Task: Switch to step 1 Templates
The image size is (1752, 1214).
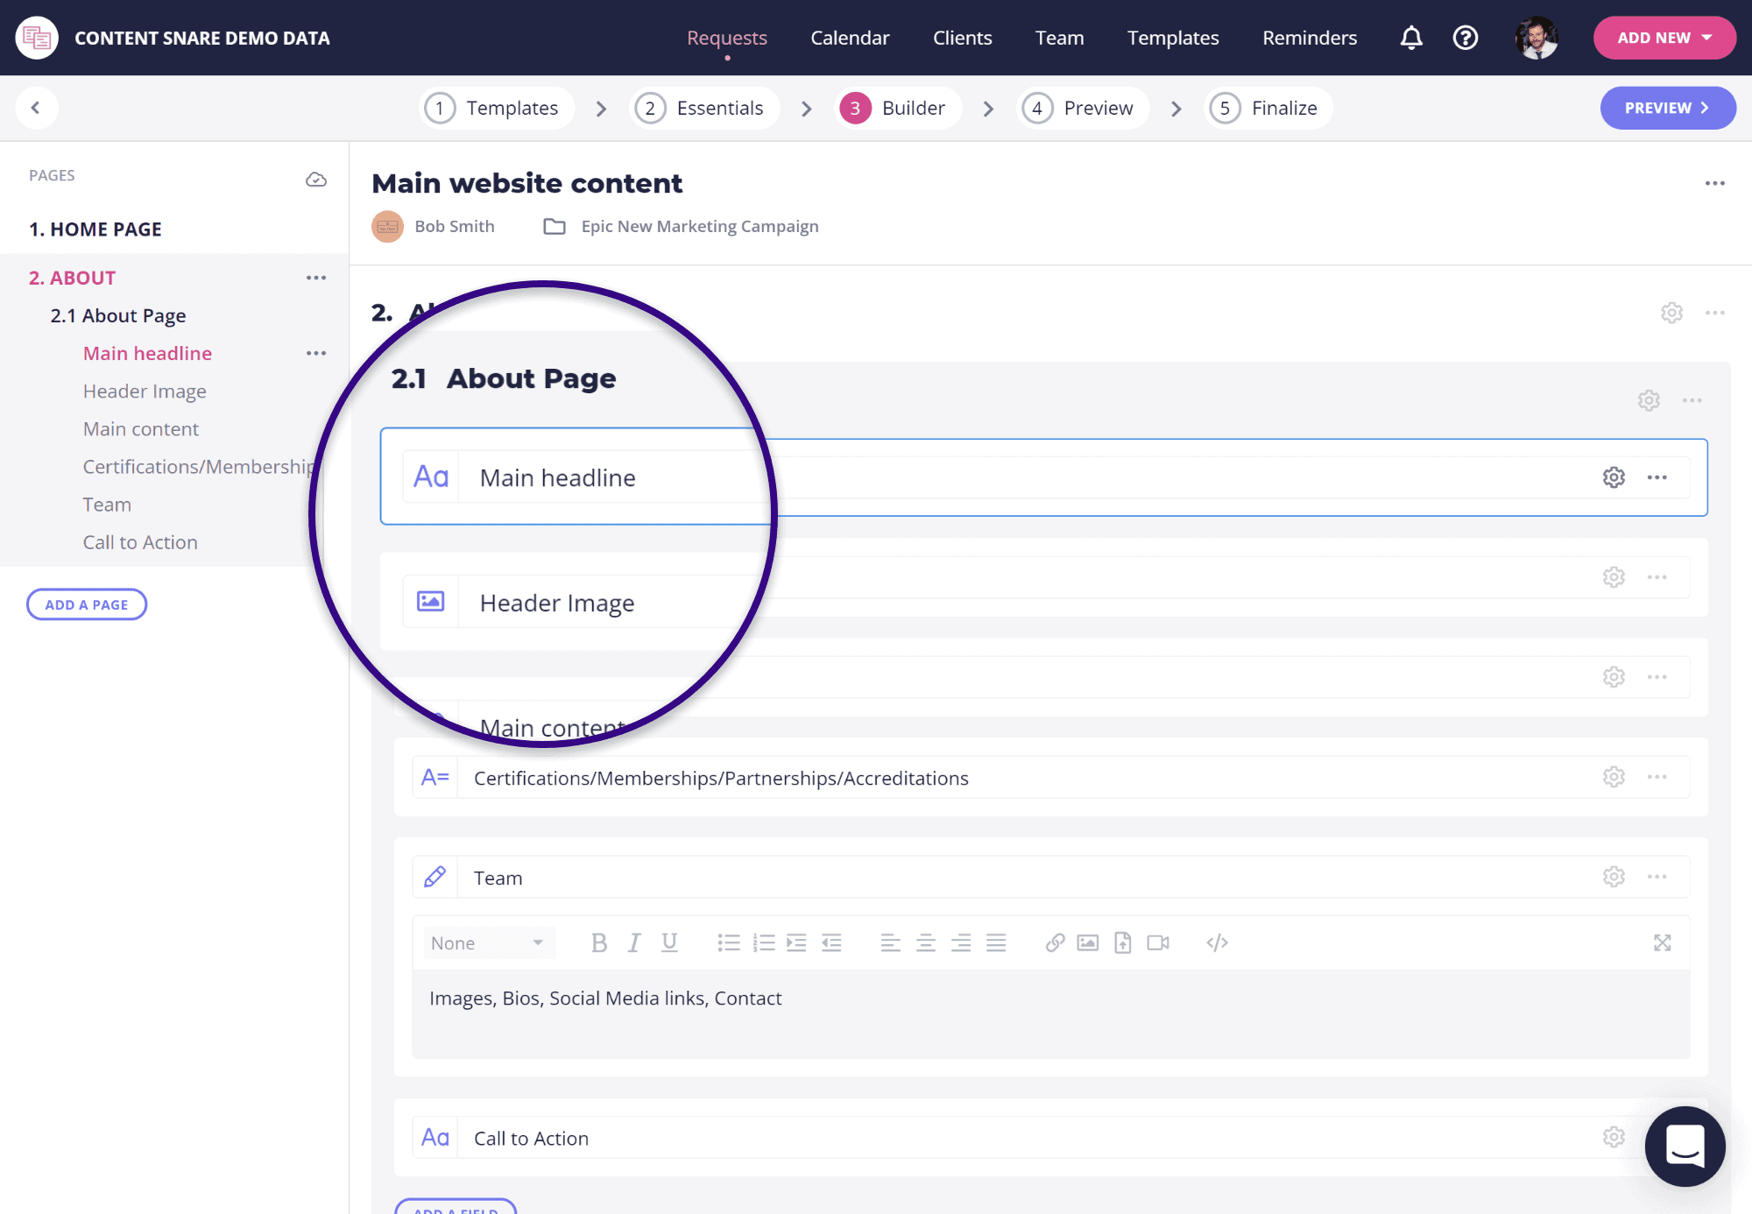Action: [496, 108]
